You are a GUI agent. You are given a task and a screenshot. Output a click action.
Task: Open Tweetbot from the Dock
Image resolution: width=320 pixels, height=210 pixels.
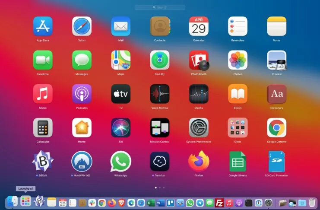pyautogui.click(x=180, y=203)
